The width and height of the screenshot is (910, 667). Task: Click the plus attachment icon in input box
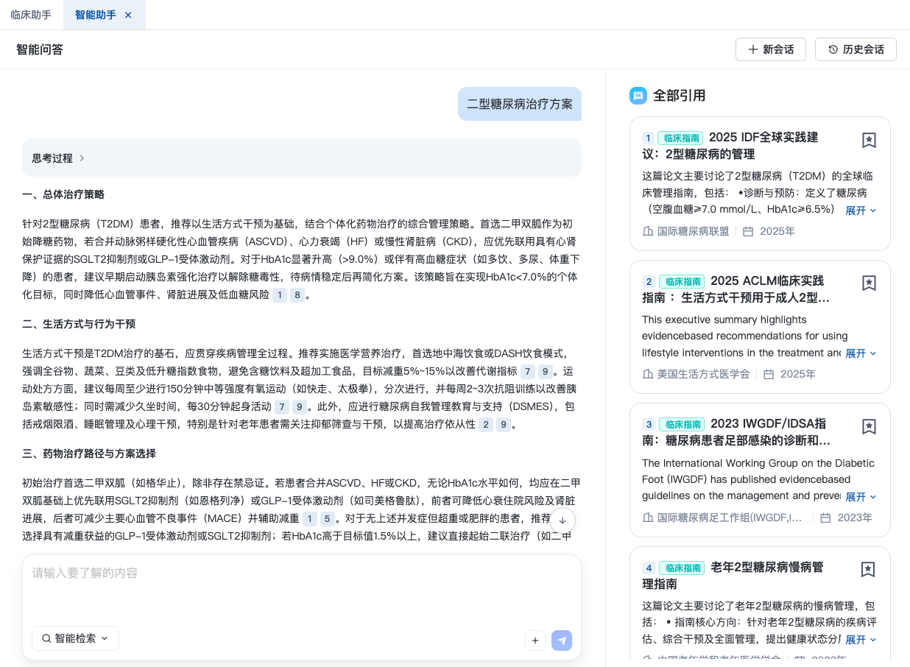pos(535,640)
